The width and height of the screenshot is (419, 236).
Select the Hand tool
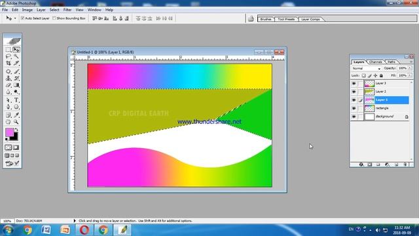coord(9,122)
